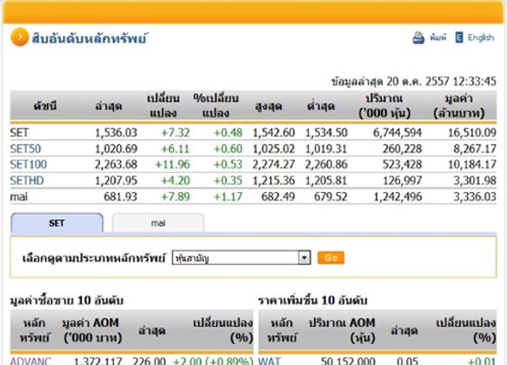
Task: Click mai volume 1,242,496
Action: point(397,196)
